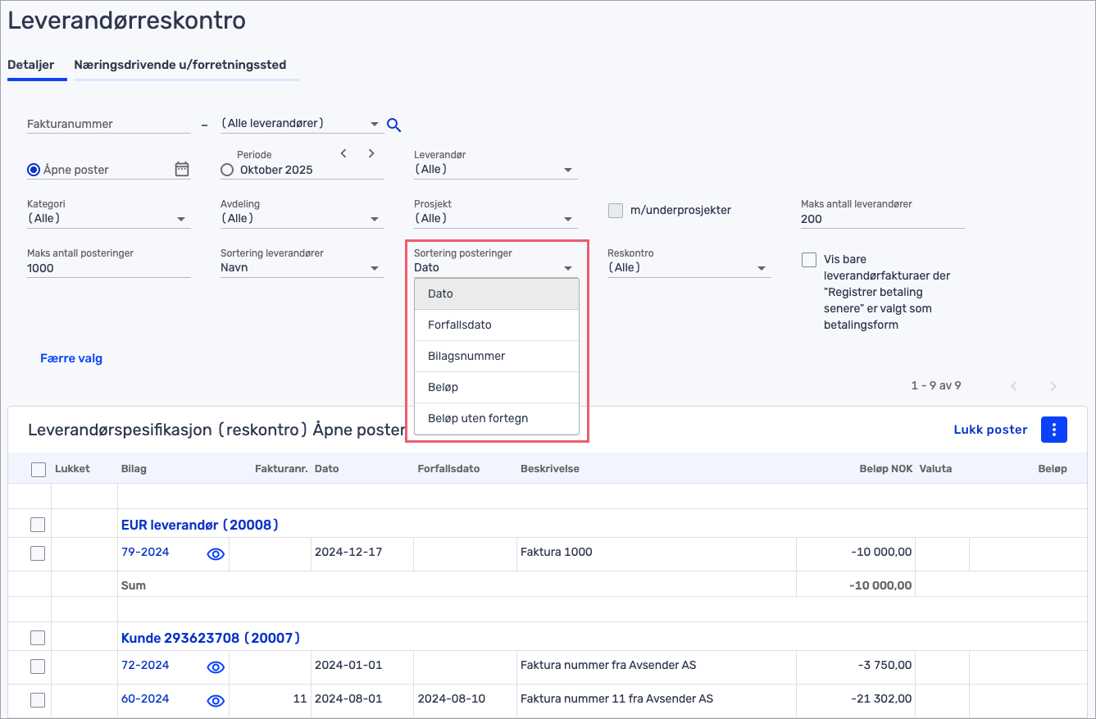
Task: Click the Lukk poster button
Action: click(990, 430)
